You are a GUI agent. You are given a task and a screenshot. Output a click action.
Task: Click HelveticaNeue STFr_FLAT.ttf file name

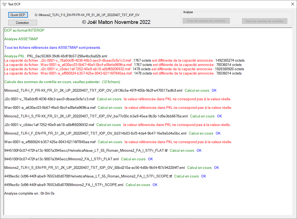point(86,151)
